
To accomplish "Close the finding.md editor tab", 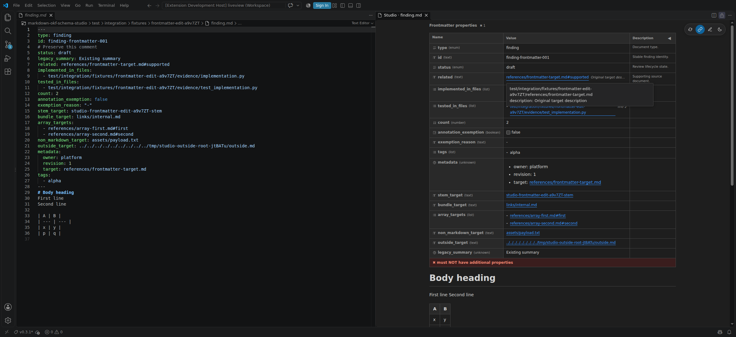I will tap(51, 15).
